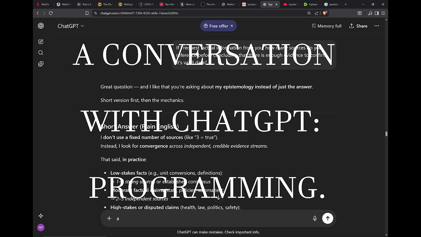Open the zoom magnifier icon in address bar

309,13
